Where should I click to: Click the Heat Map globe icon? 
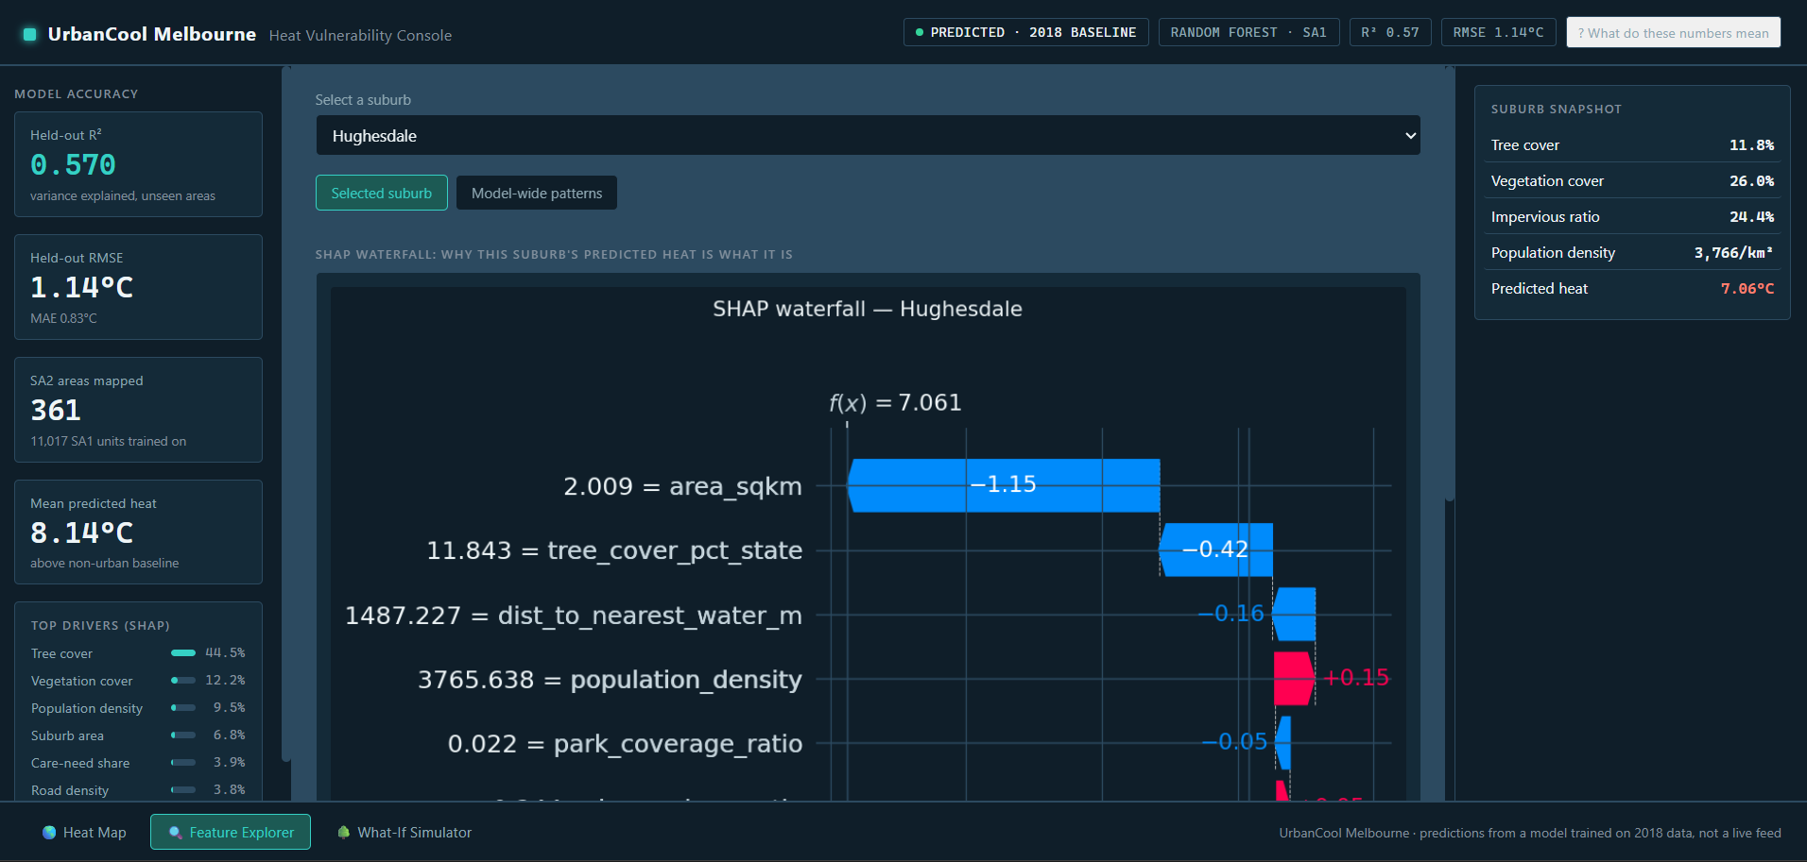point(49,833)
